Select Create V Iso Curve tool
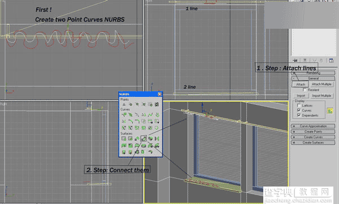Screen dimensions: 339x204 [157, 121]
